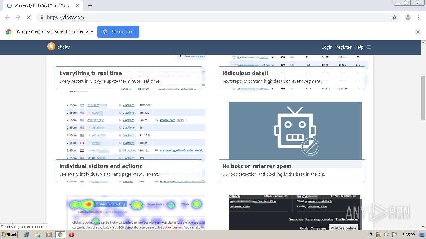Click the Ridiculous detail card

(x=292, y=77)
